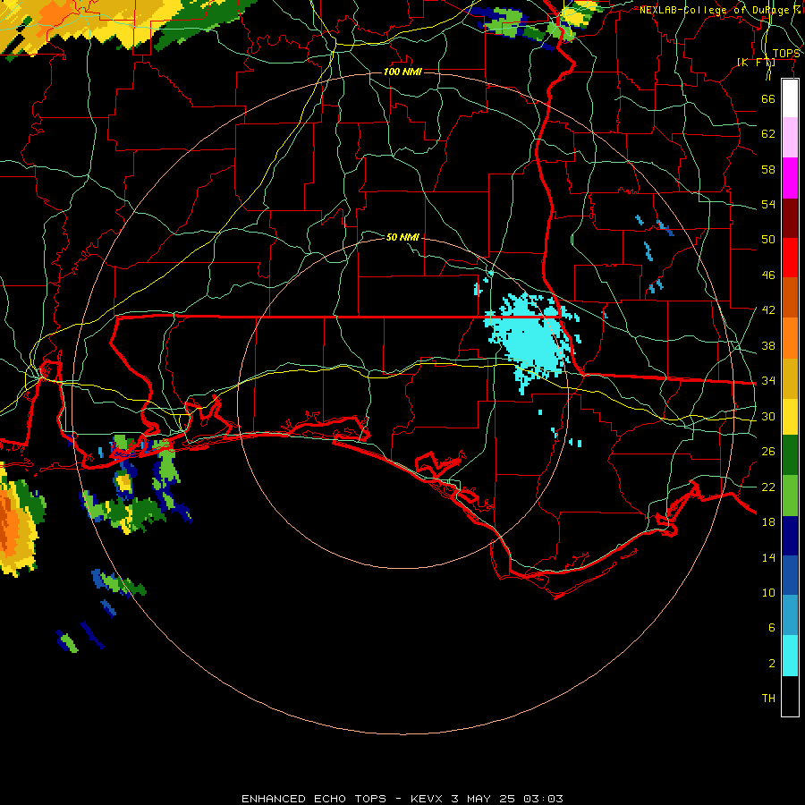This screenshot has height=805, width=805.
Task: Click the 66 value on the scale
Action: 768,98
